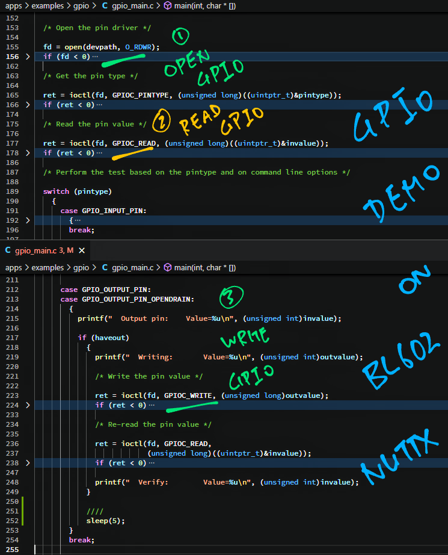Click the C file icon in the lower breadcrumb

coord(105,267)
